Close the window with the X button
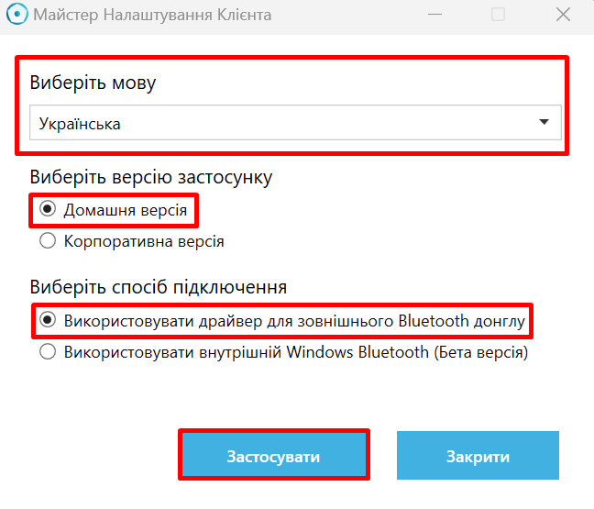This screenshot has height=509, width=594. coord(563,16)
